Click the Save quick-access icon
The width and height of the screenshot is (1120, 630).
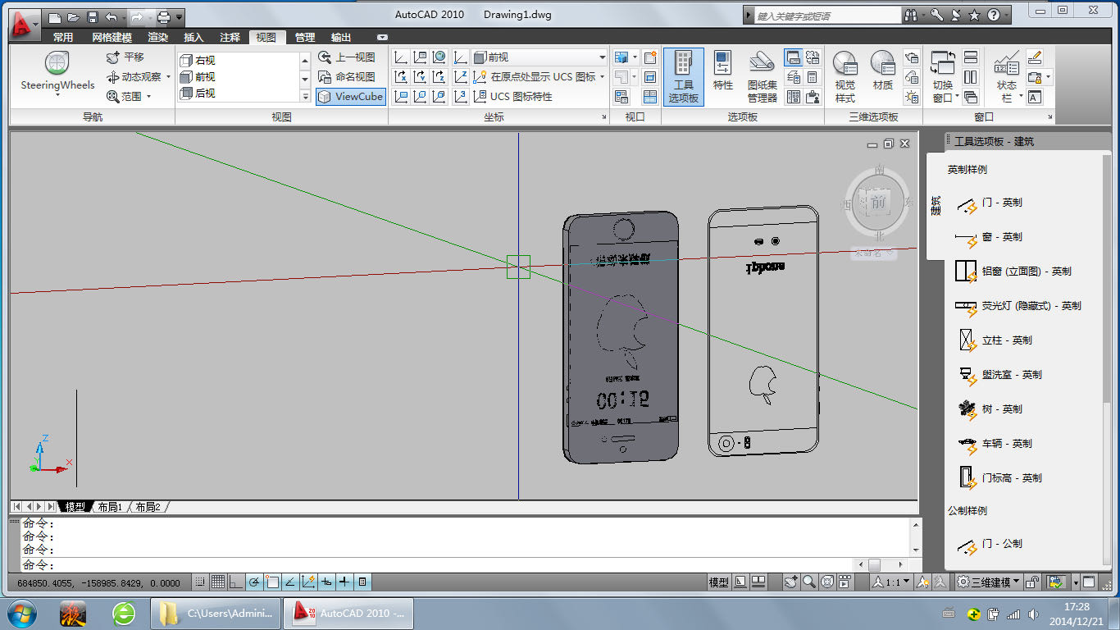point(93,16)
